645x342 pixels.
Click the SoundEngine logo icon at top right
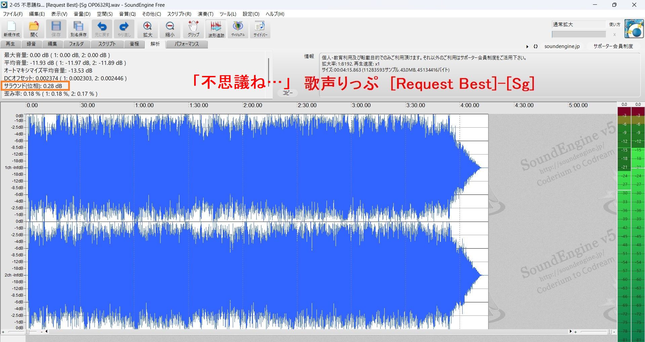click(x=634, y=29)
